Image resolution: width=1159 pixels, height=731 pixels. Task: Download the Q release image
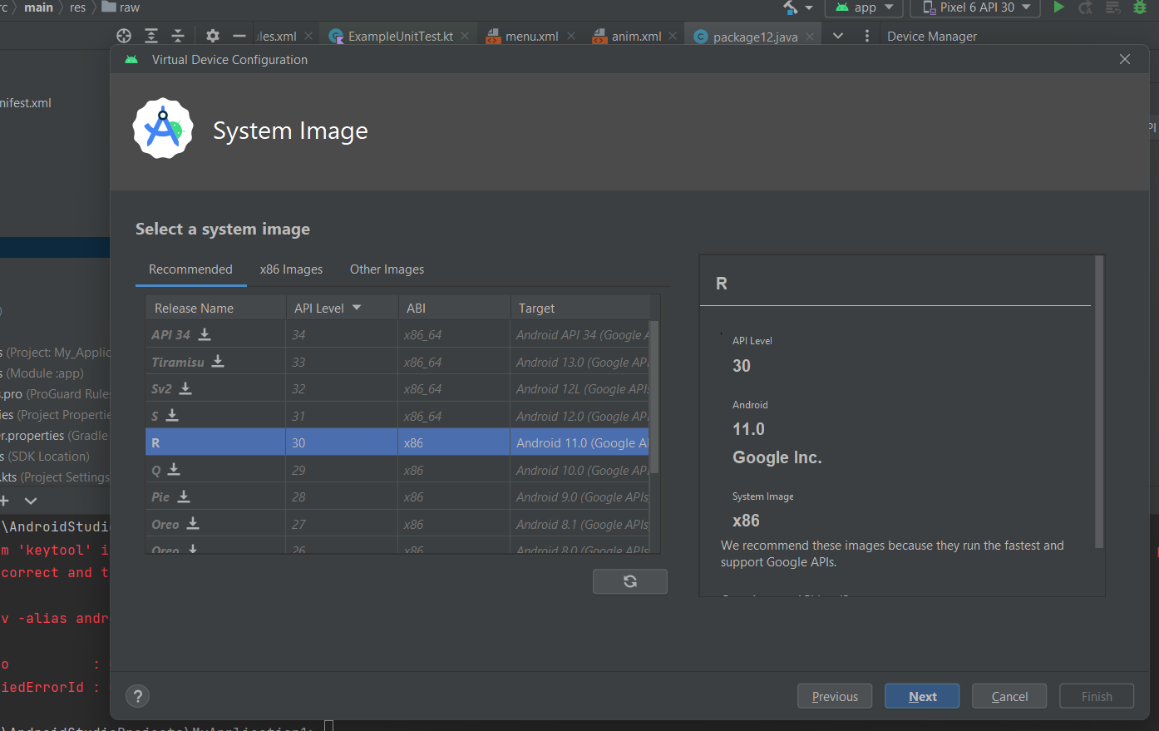tap(174, 470)
